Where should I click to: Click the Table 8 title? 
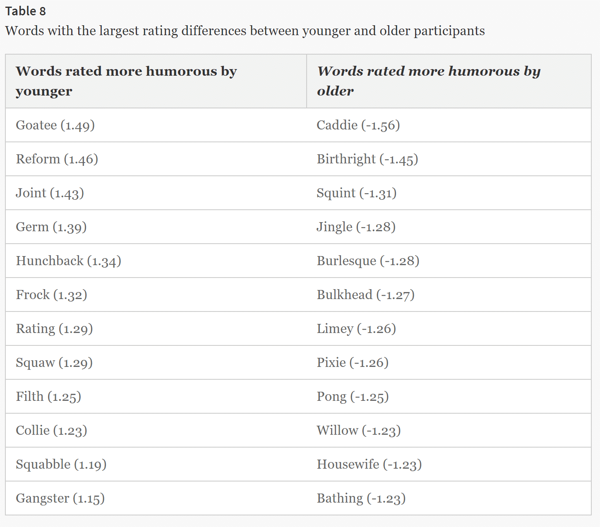coord(26,11)
